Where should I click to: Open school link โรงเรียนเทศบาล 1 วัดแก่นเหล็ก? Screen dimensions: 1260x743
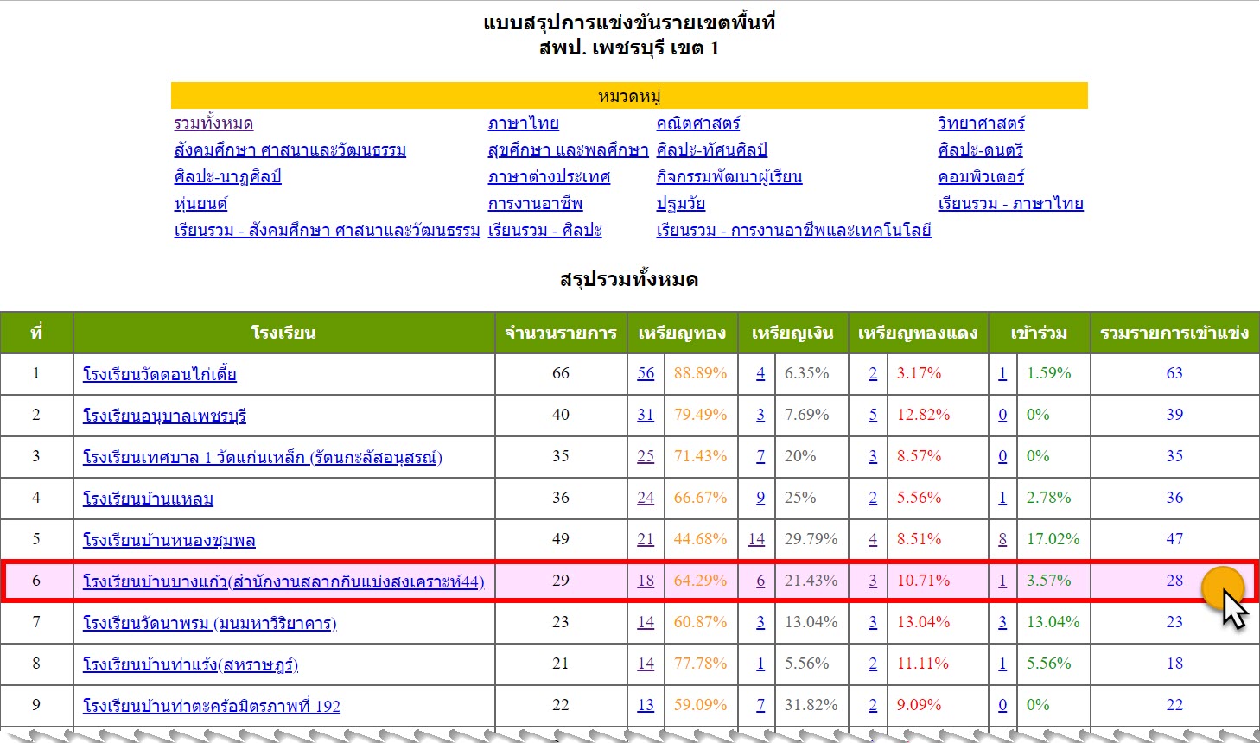tap(263, 457)
